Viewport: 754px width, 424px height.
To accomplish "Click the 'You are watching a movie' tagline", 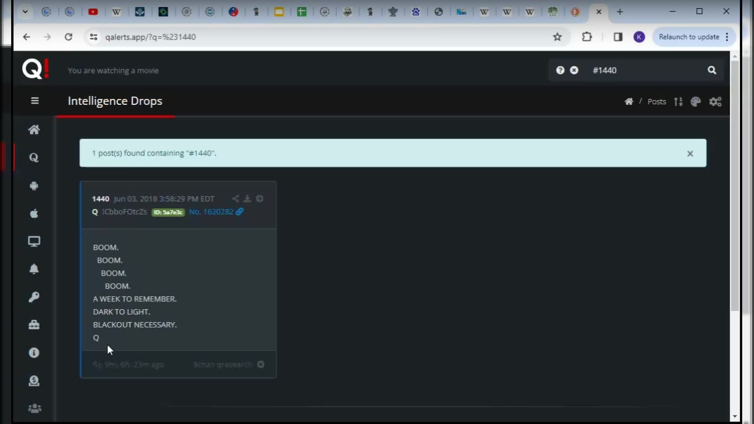I will tap(113, 70).
